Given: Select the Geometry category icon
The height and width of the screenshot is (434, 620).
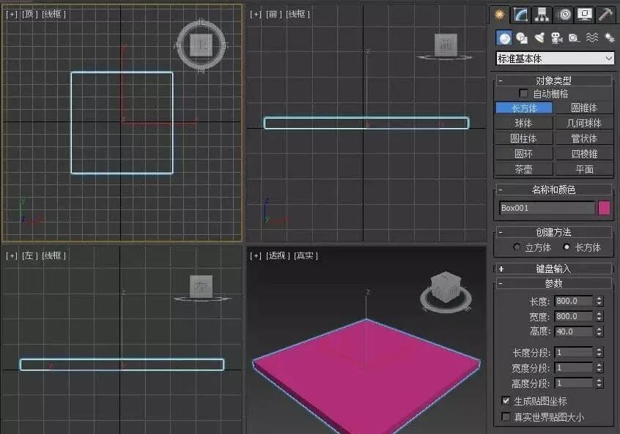Looking at the screenshot, I should [503, 38].
